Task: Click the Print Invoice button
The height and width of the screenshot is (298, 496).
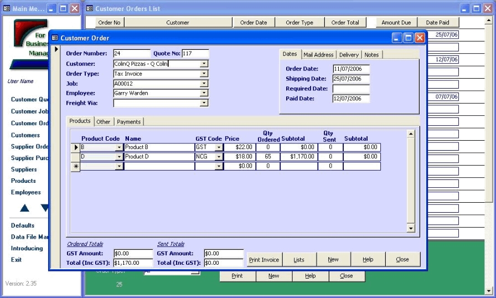Action: [264, 259]
